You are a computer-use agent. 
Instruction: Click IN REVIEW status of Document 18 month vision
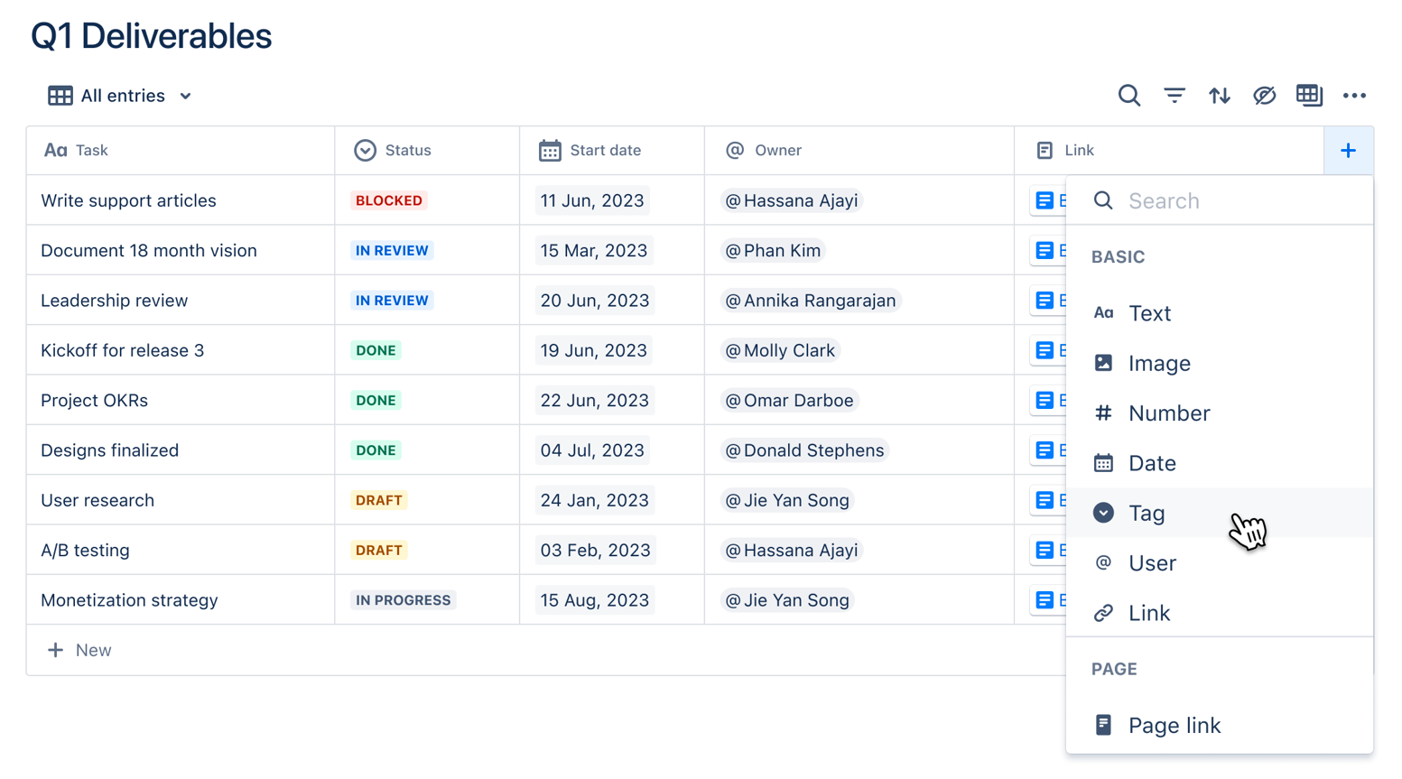(x=392, y=251)
